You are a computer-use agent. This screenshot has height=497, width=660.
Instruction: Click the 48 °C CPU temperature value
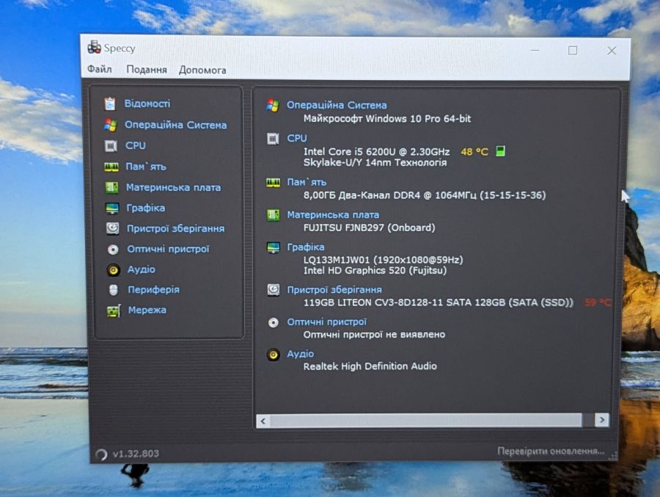point(474,152)
